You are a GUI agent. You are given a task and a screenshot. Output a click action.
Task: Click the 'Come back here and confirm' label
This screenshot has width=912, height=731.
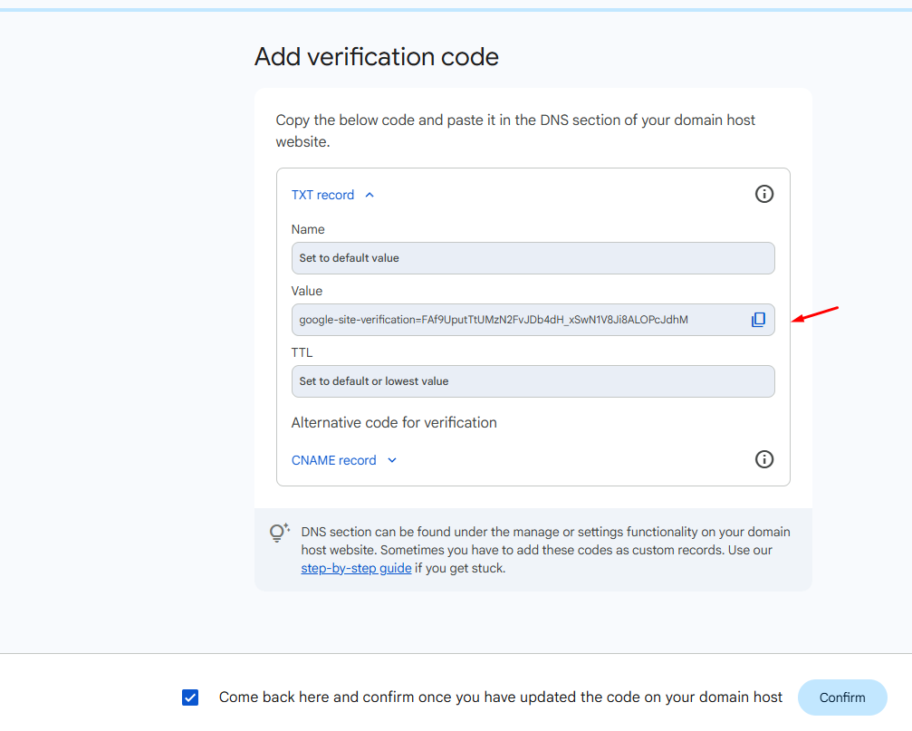click(500, 697)
